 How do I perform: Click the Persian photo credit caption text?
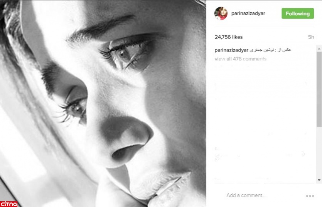(270, 50)
